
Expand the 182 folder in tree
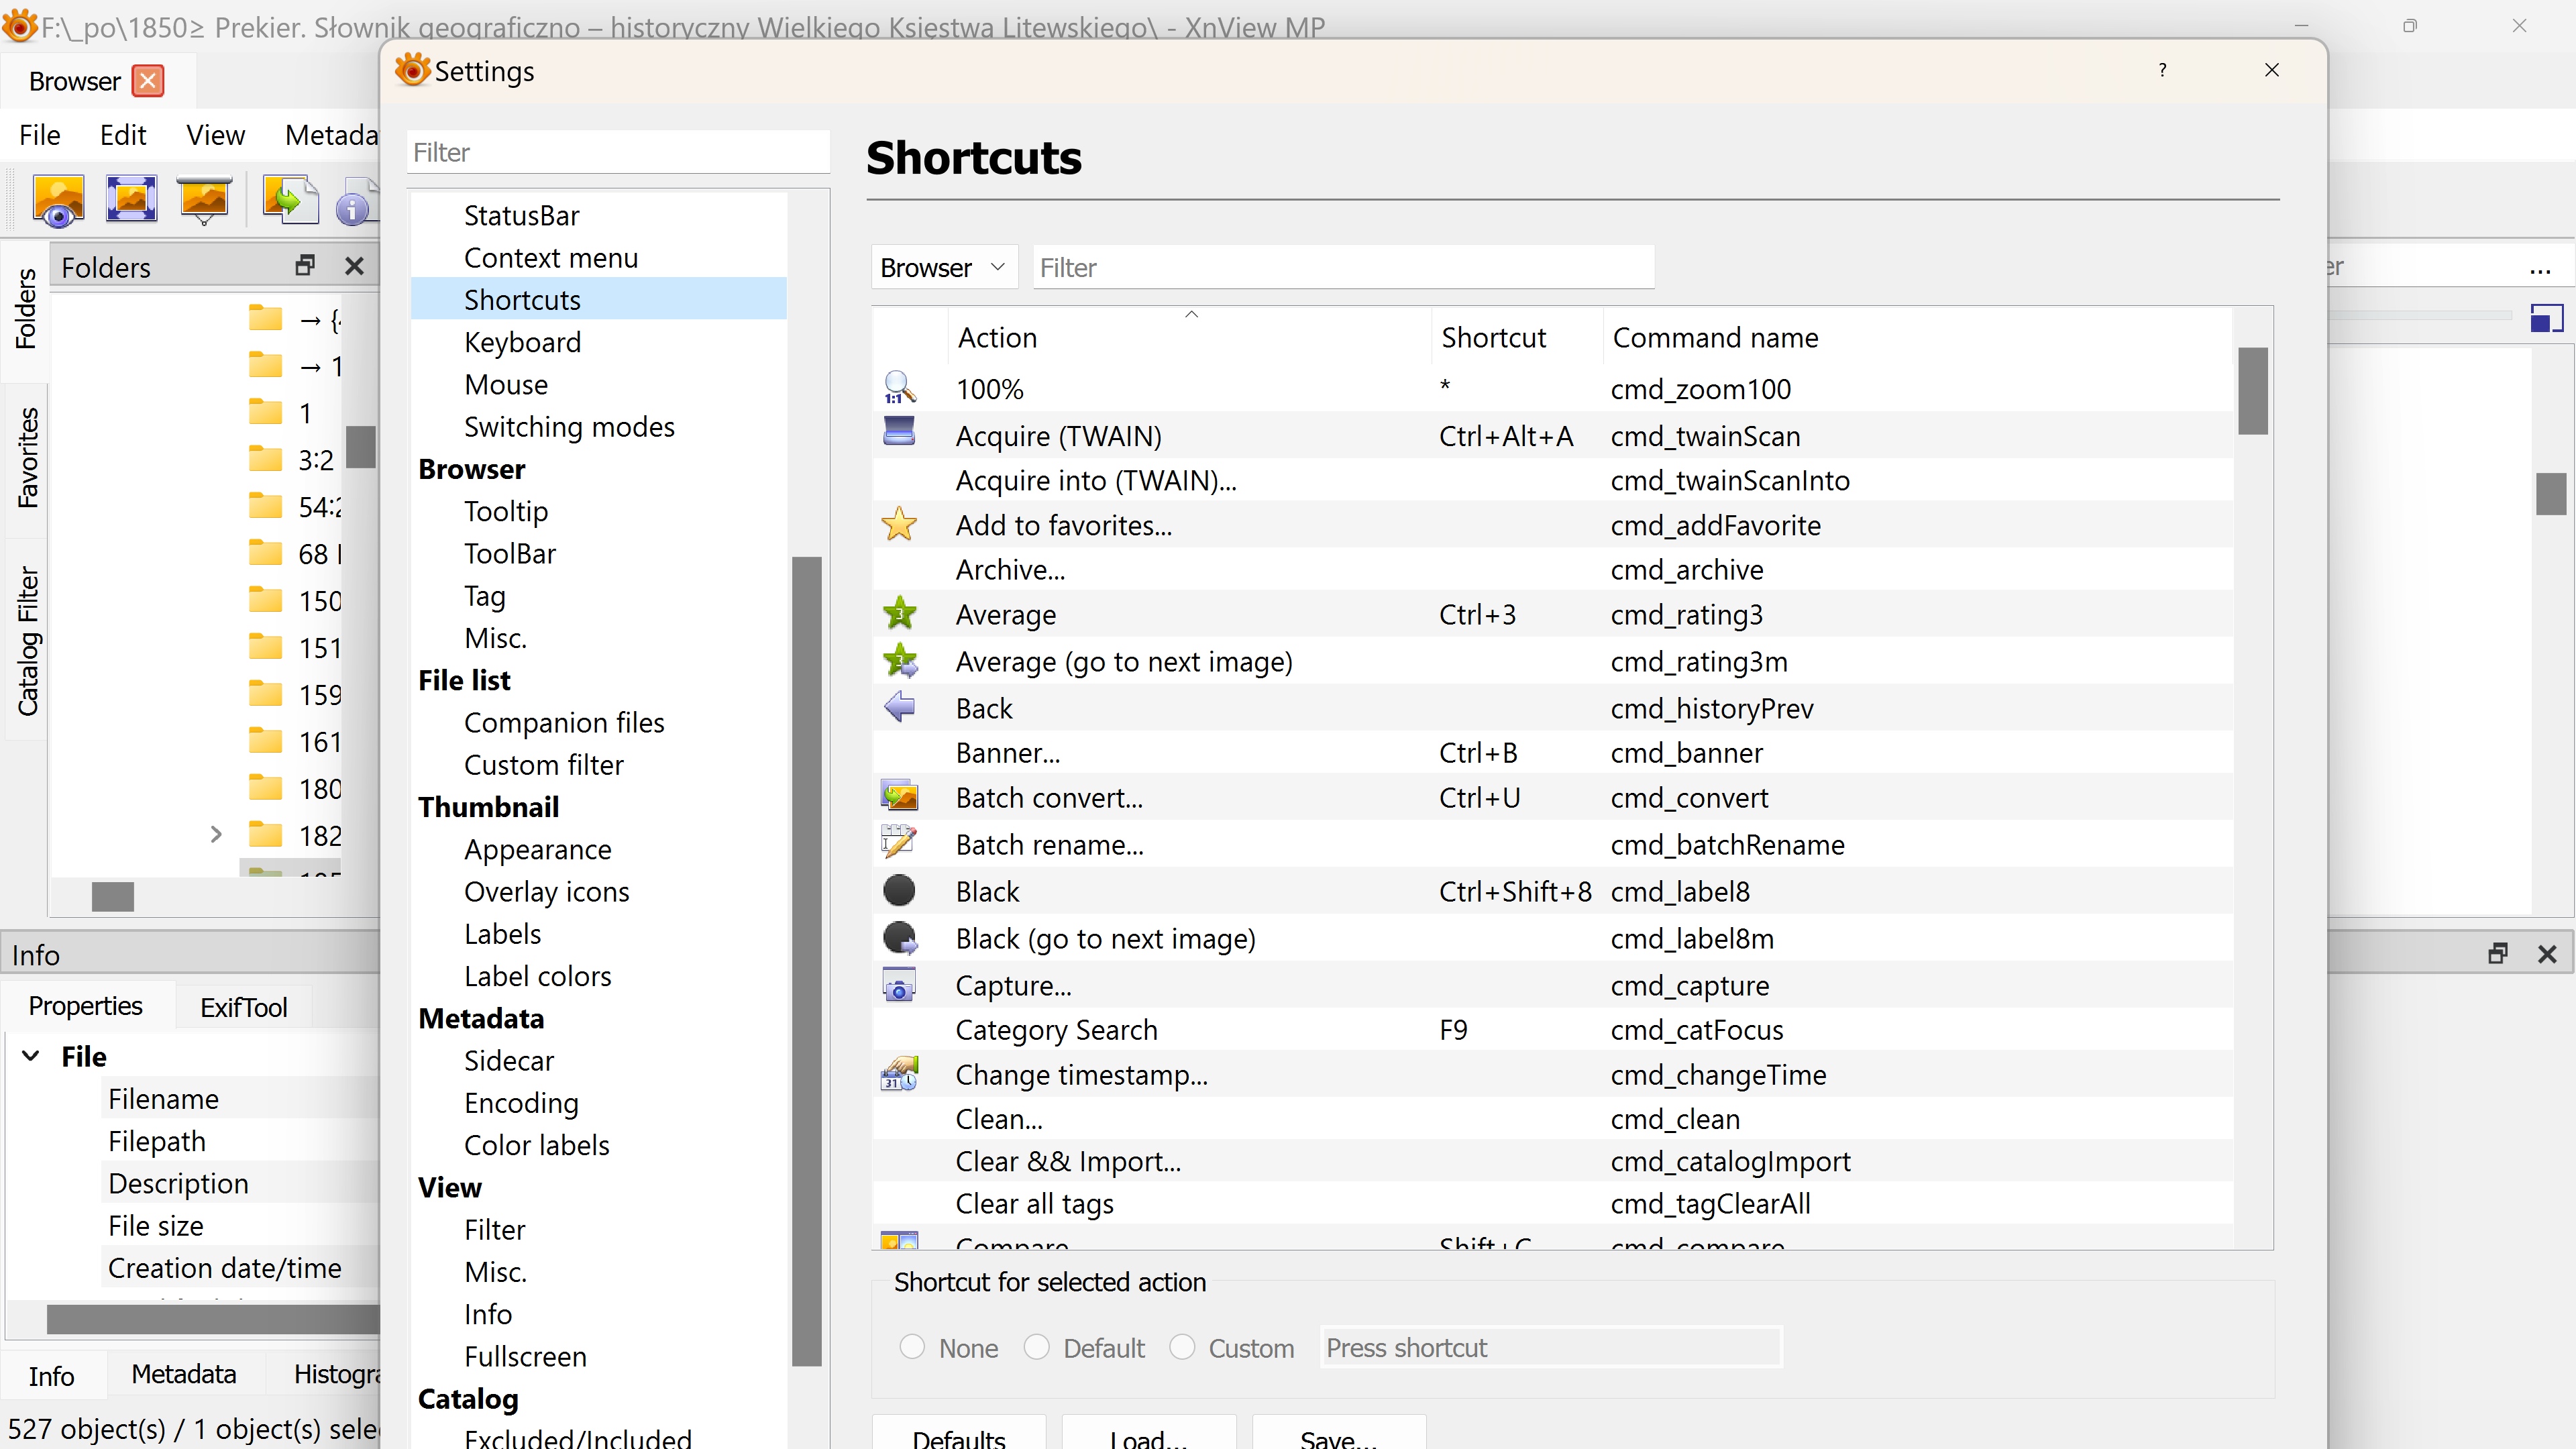216,834
